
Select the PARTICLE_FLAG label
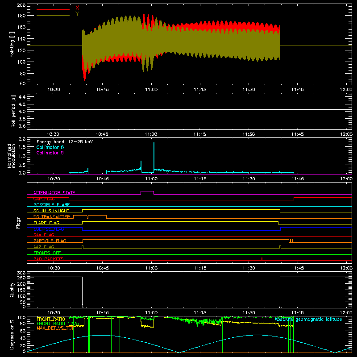(50, 241)
